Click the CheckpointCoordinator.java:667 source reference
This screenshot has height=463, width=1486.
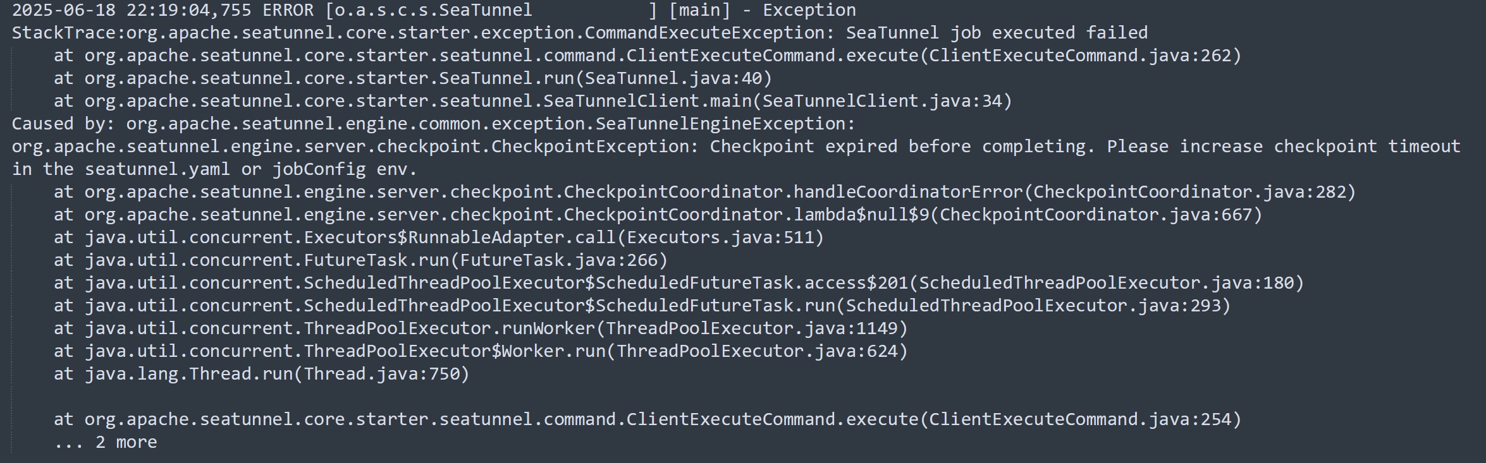coord(1096,215)
